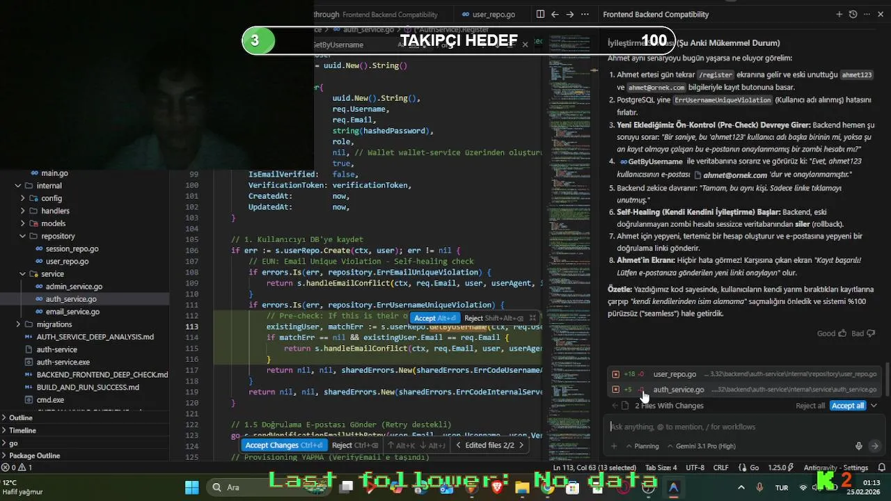Accept the inline change with Accept Alt+Enter
The width and height of the screenshot is (891, 501).
[435, 318]
